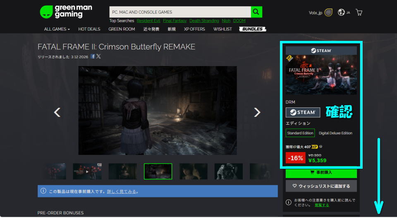Click the Resident Evil top search link
This screenshot has width=397, height=223.
(x=148, y=21)
